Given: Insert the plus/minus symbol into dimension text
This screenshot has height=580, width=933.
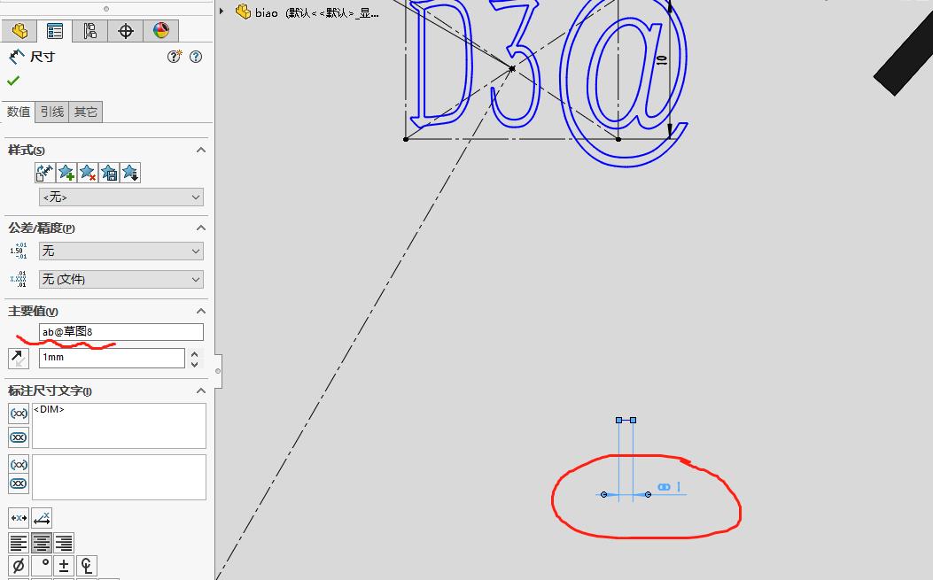Looking at the screenshot, I should tap(64, 564).
